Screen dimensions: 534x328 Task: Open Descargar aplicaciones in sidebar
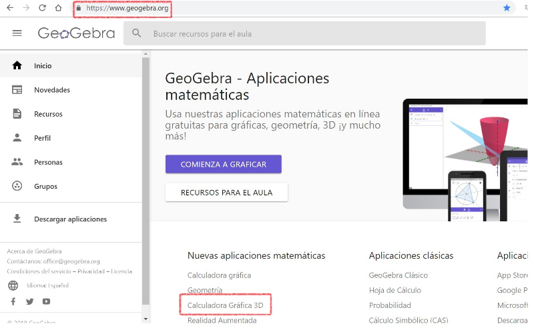click(71, 219)
